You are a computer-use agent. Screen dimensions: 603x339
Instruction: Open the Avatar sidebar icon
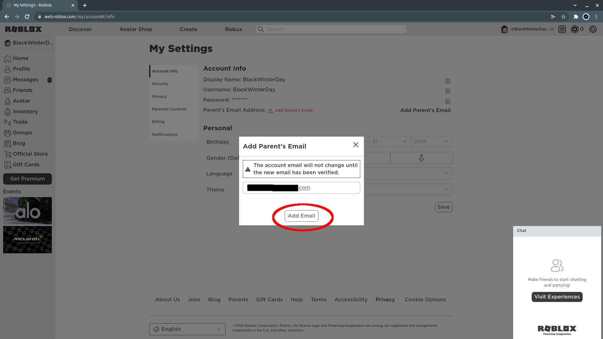click(8, 101)
